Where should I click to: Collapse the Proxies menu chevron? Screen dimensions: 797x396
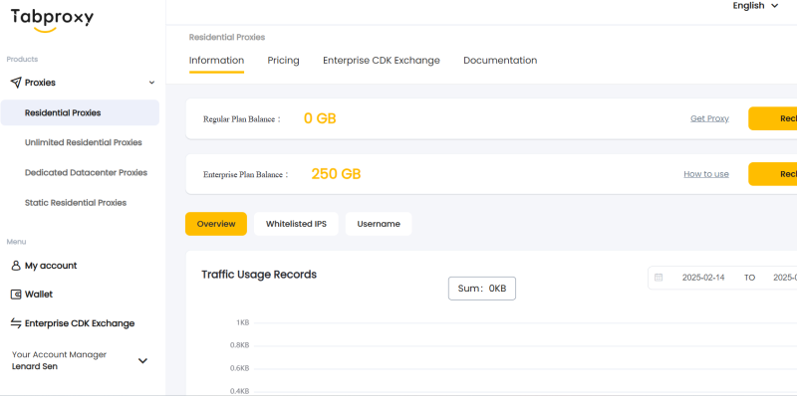click(151, 83)
